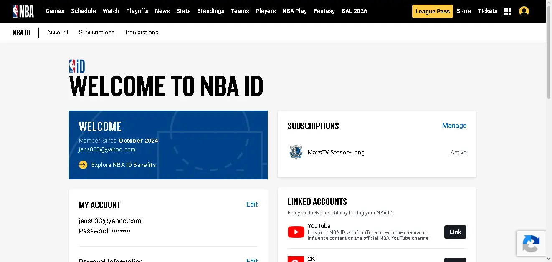Click the Password line in My Account
Screen dimensions: 552x262
point(104,231)
